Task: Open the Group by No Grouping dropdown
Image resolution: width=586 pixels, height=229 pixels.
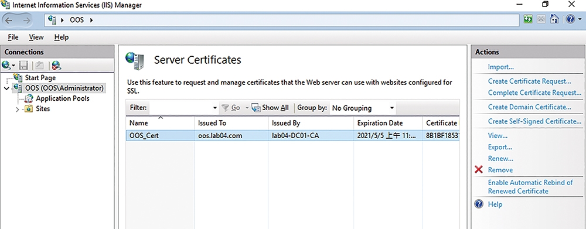Action: (x=363, y=108)
